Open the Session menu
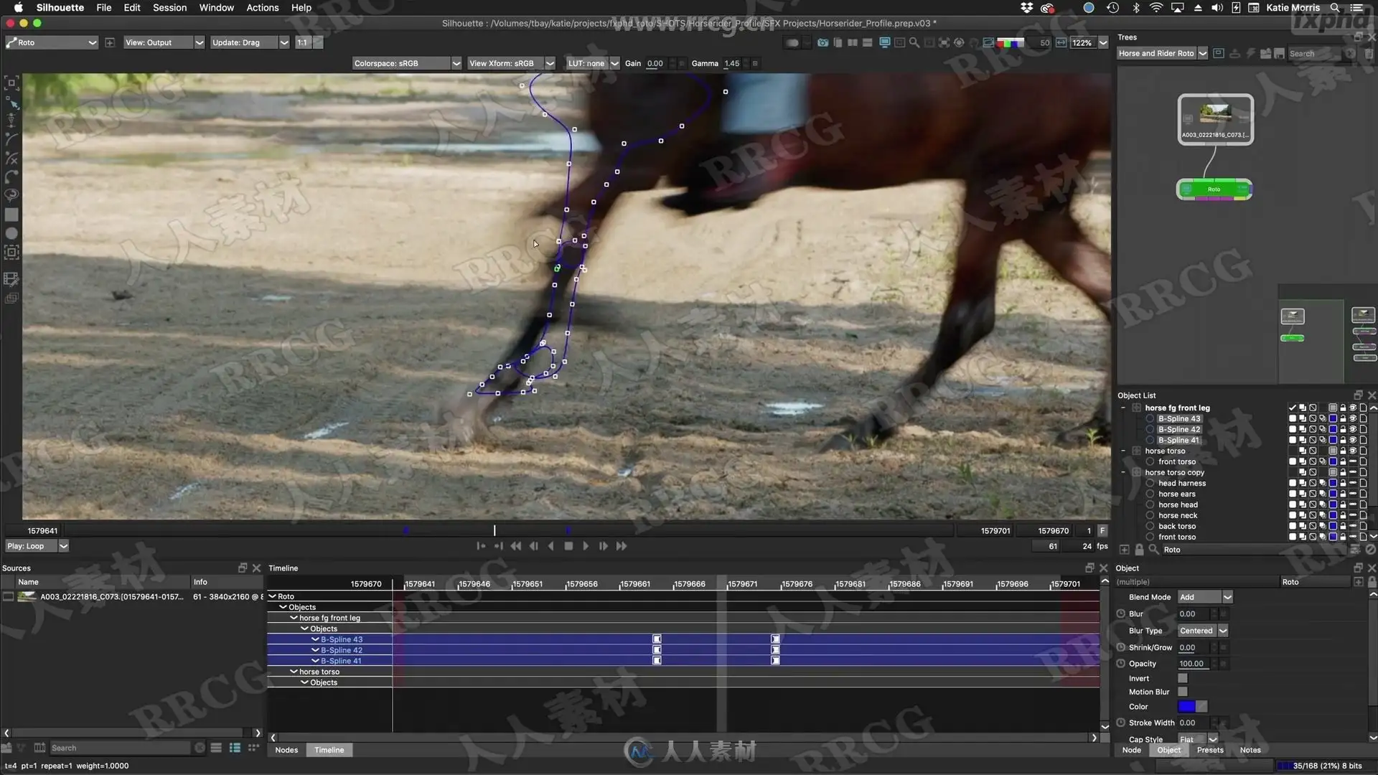Image resolution: width=1378 pixels, height=775 pixels. tap(169, 8)
